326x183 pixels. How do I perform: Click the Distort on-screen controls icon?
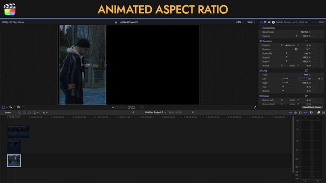[306, 96]
